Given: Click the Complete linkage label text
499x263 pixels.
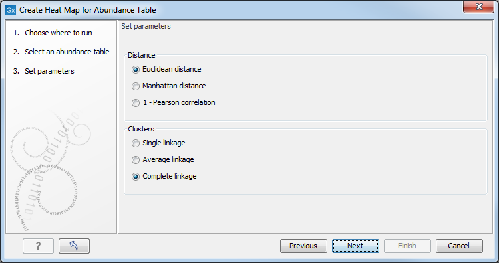Looking at the screenshot, I should pyautogui.click(x=170, y=176).
